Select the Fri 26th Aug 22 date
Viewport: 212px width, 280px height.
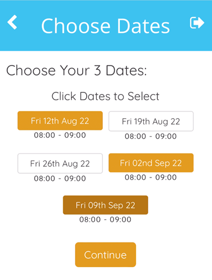tap(60, 164)
